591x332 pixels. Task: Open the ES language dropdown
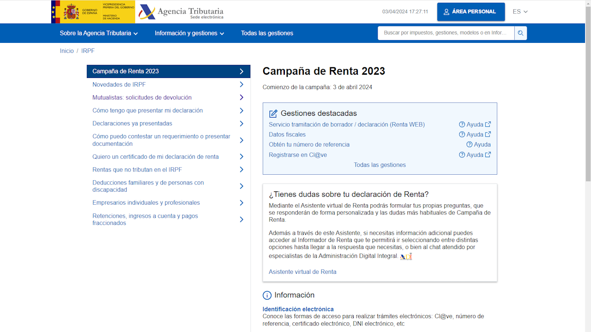pyautogui.click(x=520, y=12)
